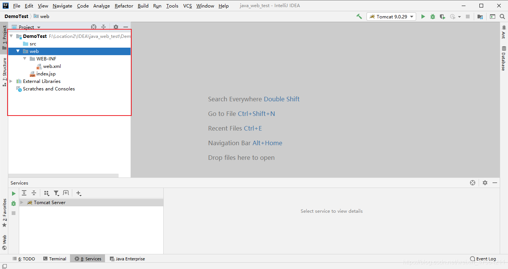The width and height of the screenshot is (508, 269).
Task: Toggle the Database tool window
Action: (503, 58)
